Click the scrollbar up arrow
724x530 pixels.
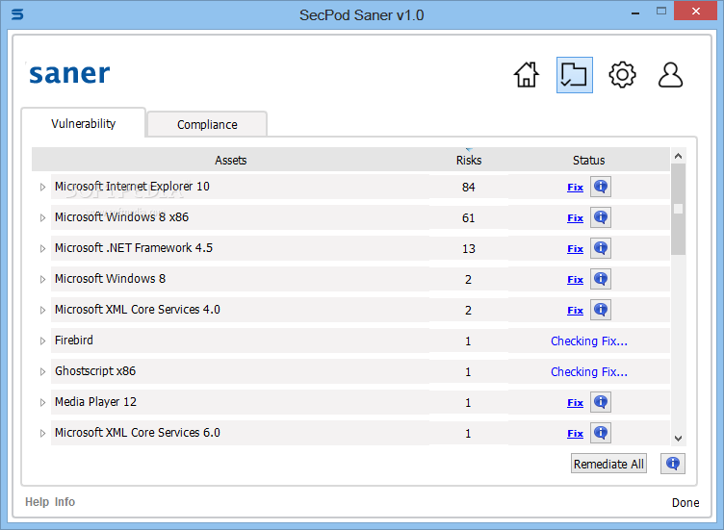pyautogui.click(x=678, y=156)
